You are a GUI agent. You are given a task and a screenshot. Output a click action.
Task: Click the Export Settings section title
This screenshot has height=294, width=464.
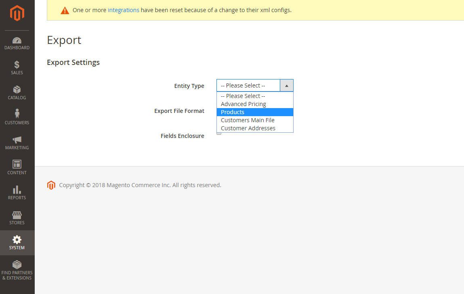(x=73, y=63)
